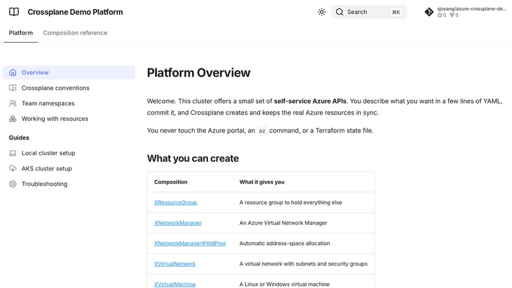Viewport: 512px width, 288px height.
Task: Open Team namespaces page
Action: pyautogui.click(x=48, y=103)
